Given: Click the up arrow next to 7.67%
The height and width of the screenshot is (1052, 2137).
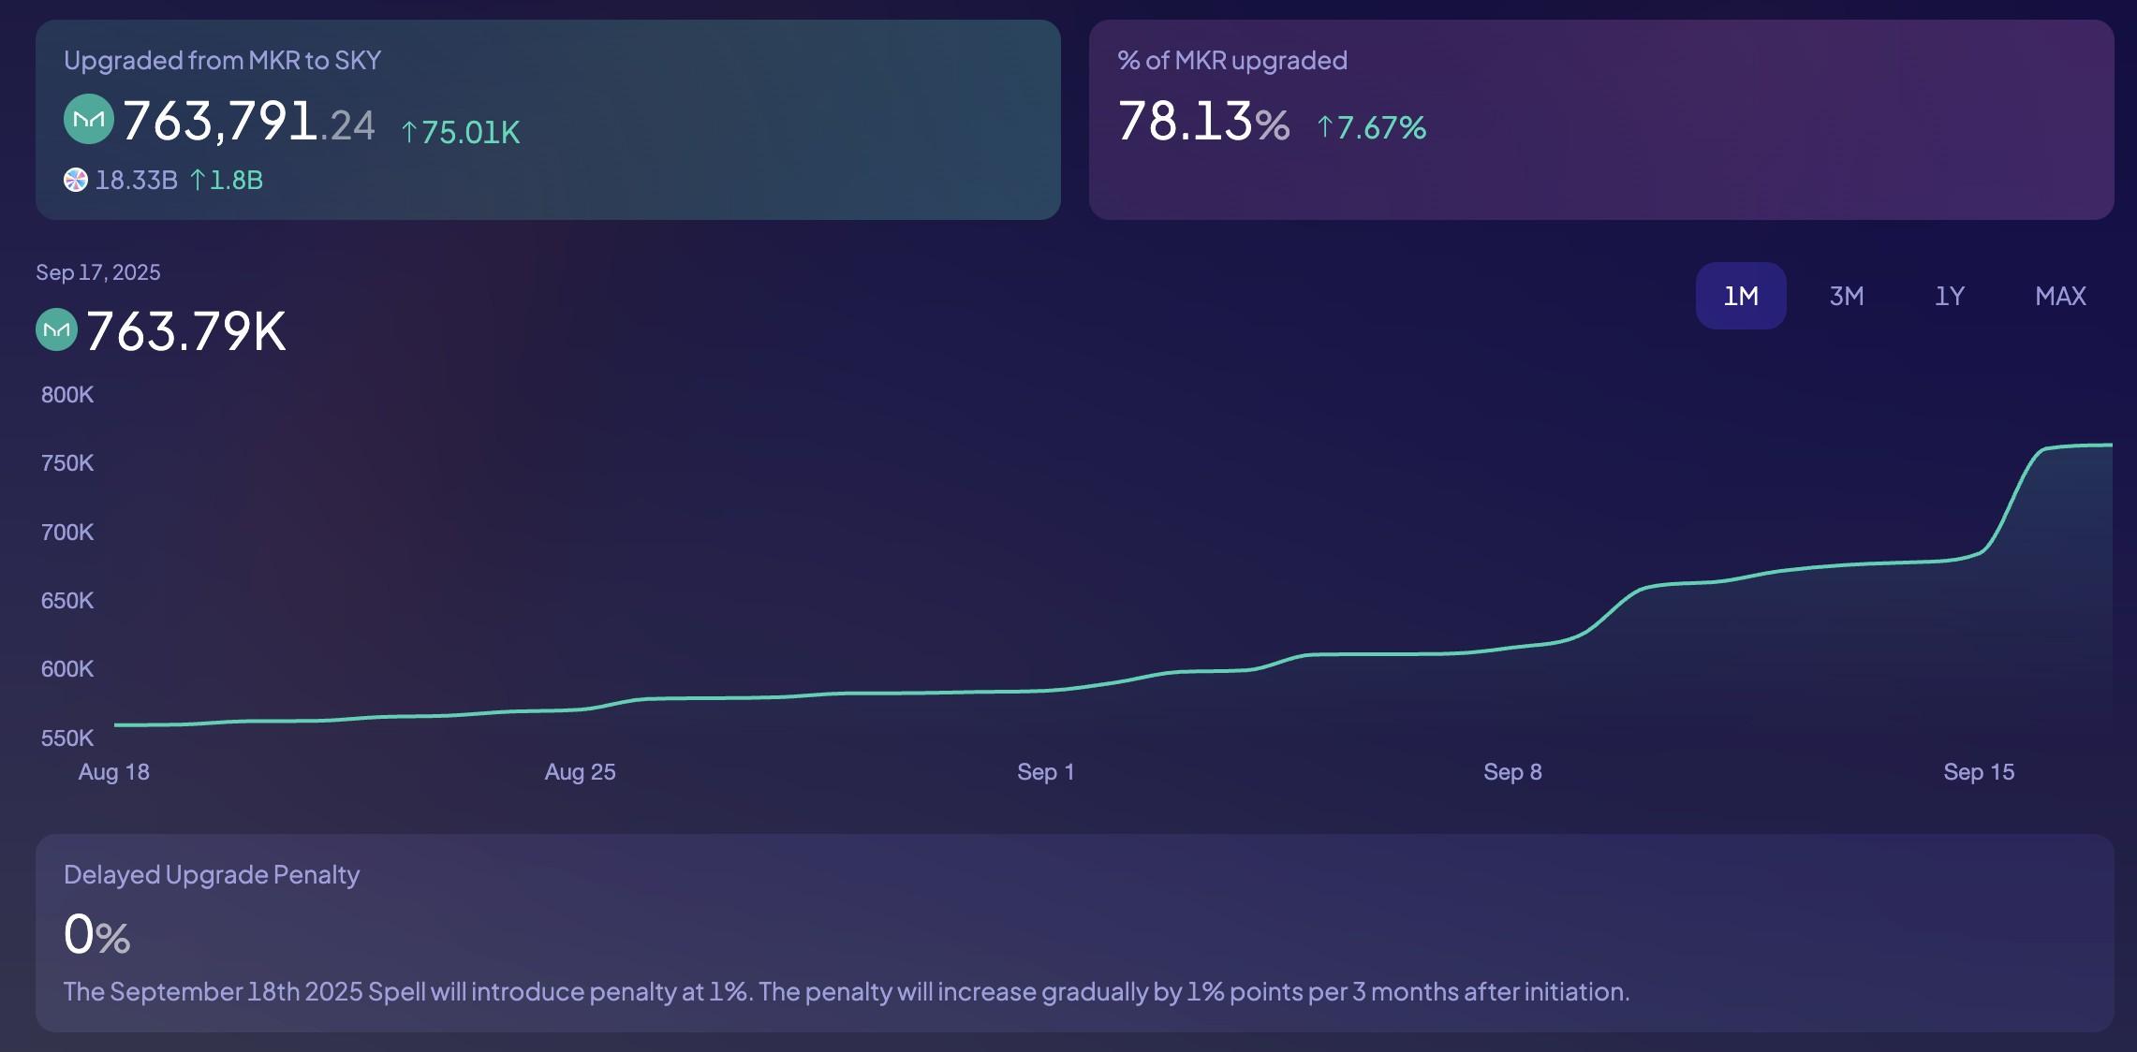Looking at the screenshot, I should tap(1323, 126).
